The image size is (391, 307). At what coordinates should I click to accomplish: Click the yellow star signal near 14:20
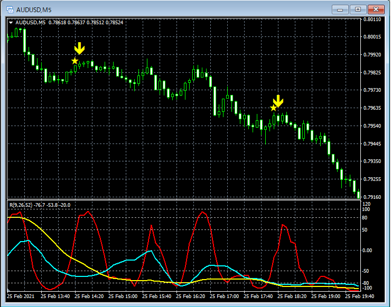(x=75, y=61)
